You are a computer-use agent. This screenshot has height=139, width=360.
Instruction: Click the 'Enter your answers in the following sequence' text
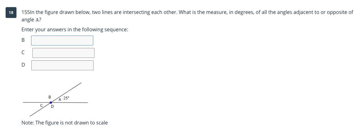(x=75, y=29)
